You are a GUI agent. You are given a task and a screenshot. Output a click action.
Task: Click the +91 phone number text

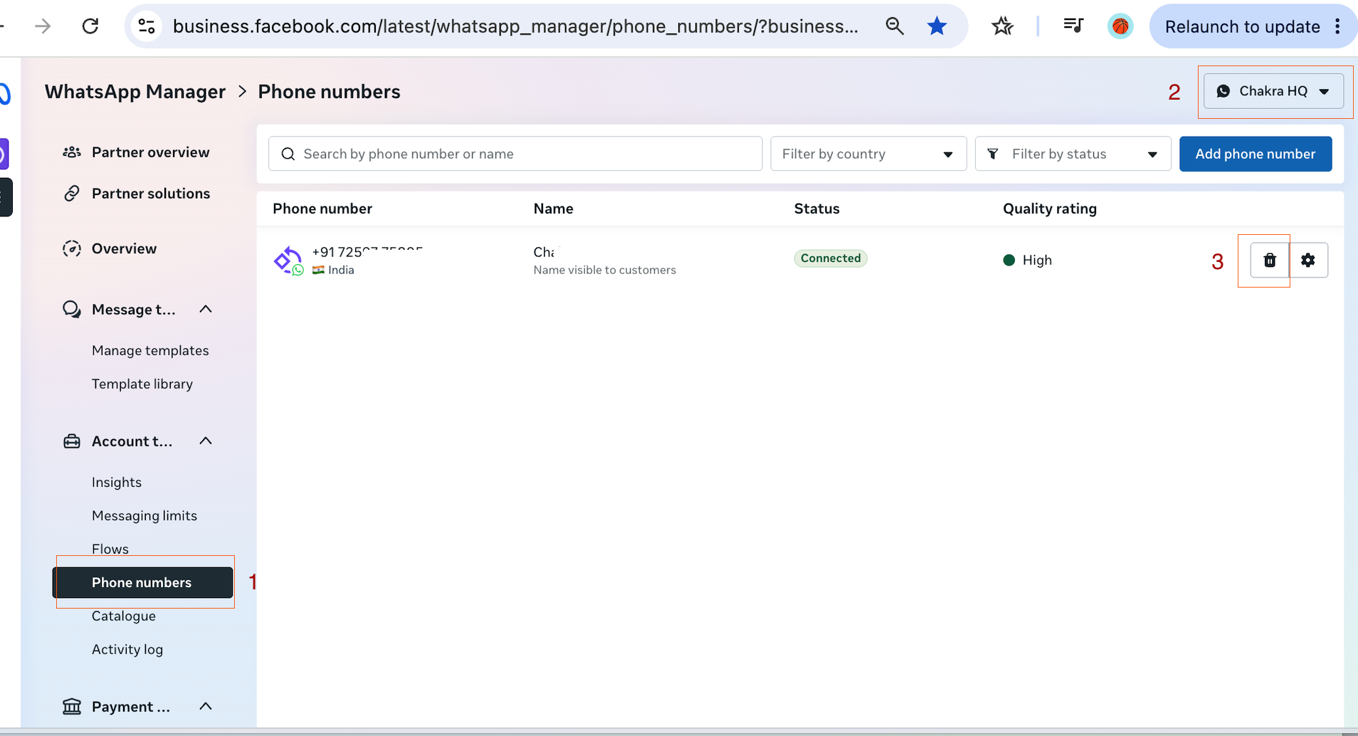click(367, 252)
